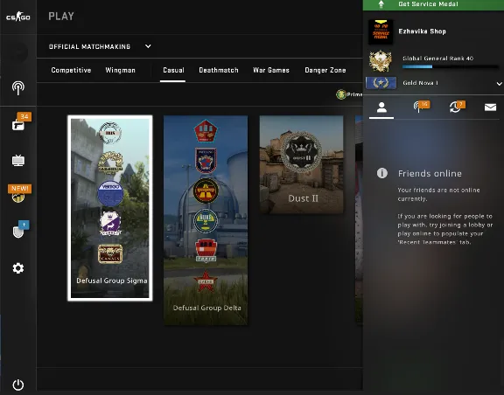Screen dimensions: 504x395
Task: Open the Ezhevika Shop profile name
Action: [422, 31]
